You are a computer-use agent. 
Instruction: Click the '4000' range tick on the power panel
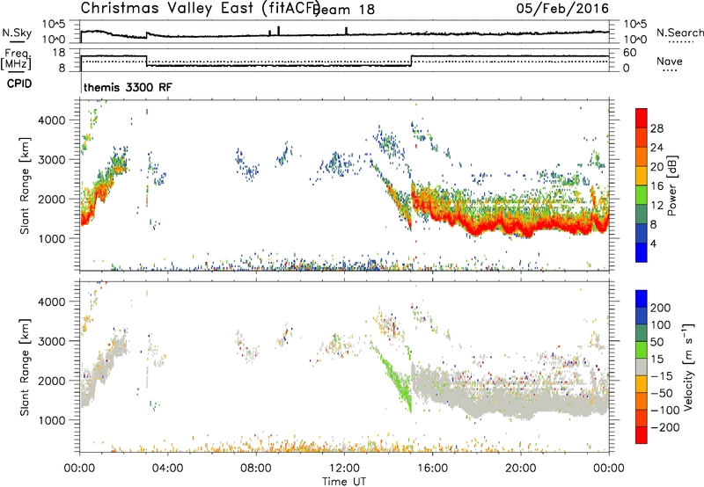tap(52, 120)
